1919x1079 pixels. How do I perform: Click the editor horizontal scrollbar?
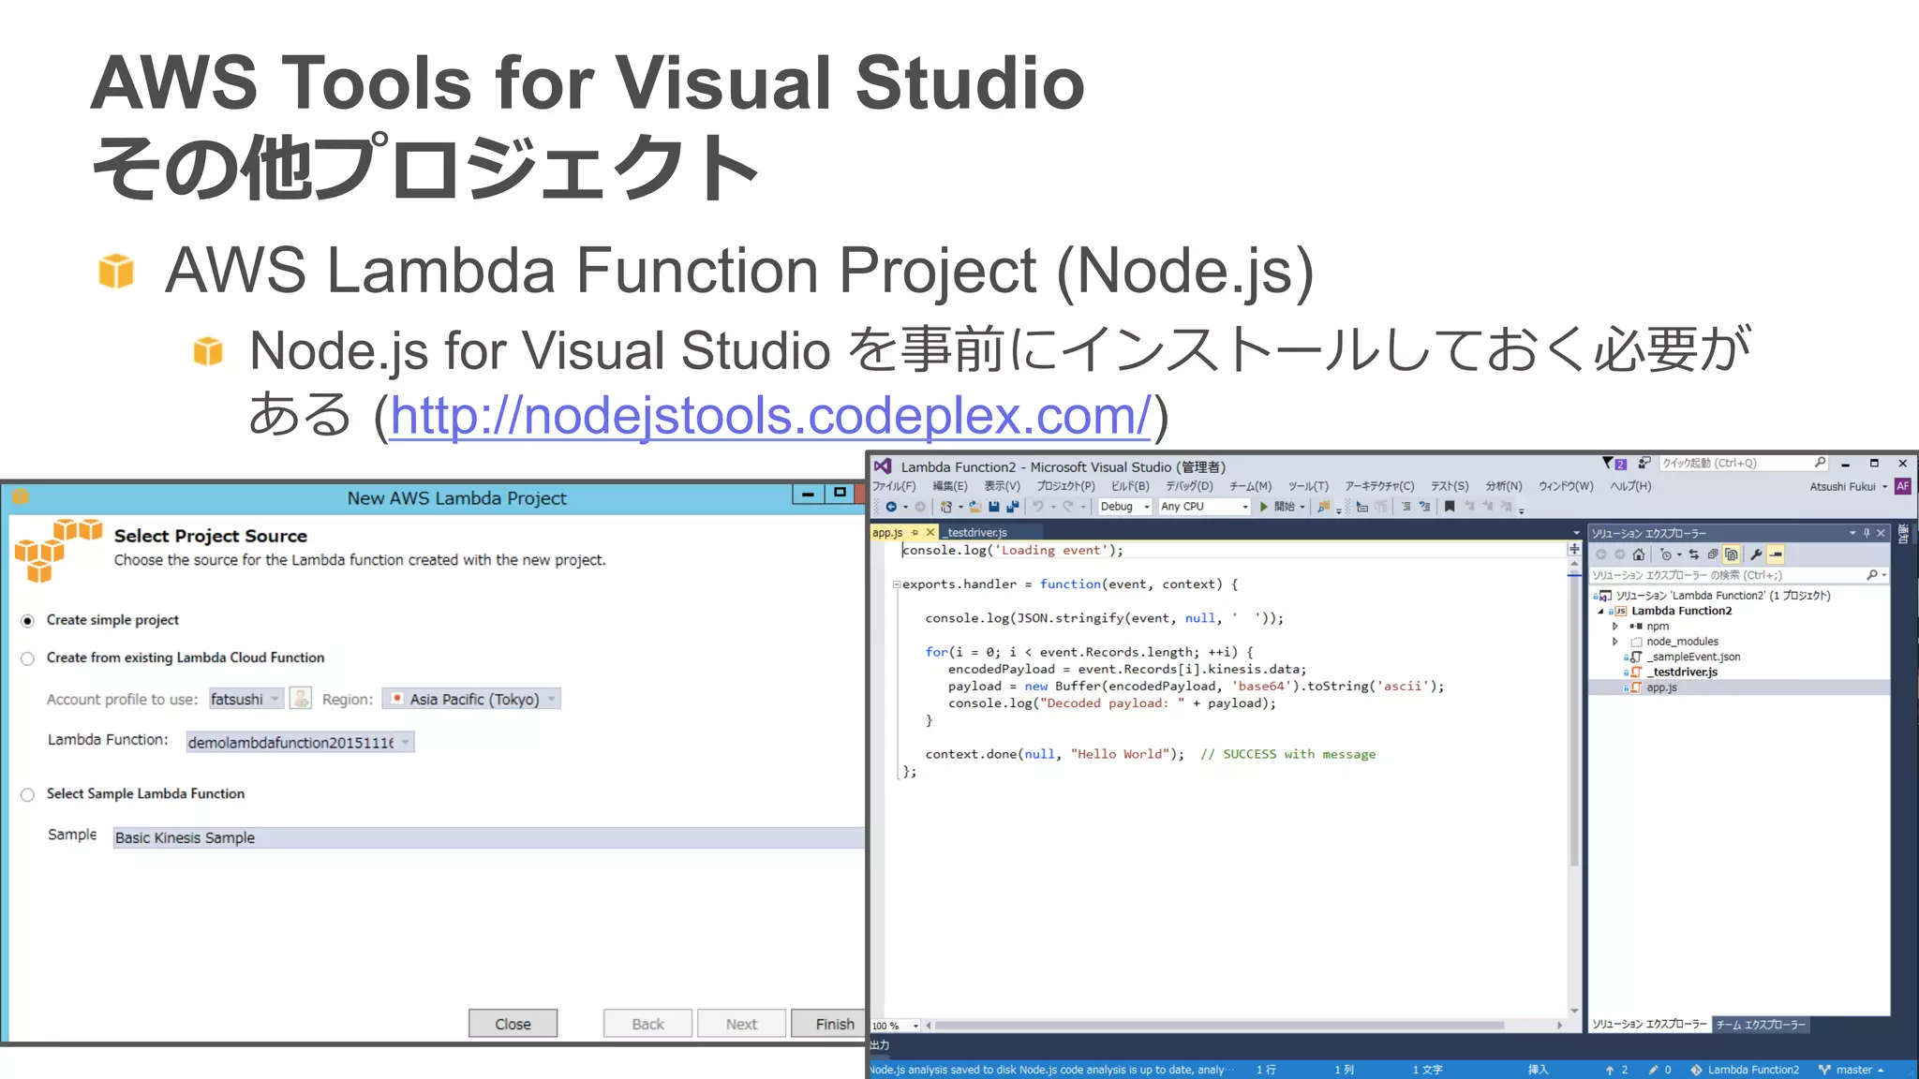point(1218,1026)
